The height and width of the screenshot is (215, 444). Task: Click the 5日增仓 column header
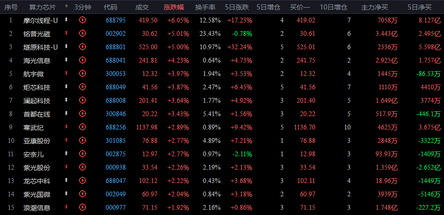pyautogui.click(x=268, y=7)
